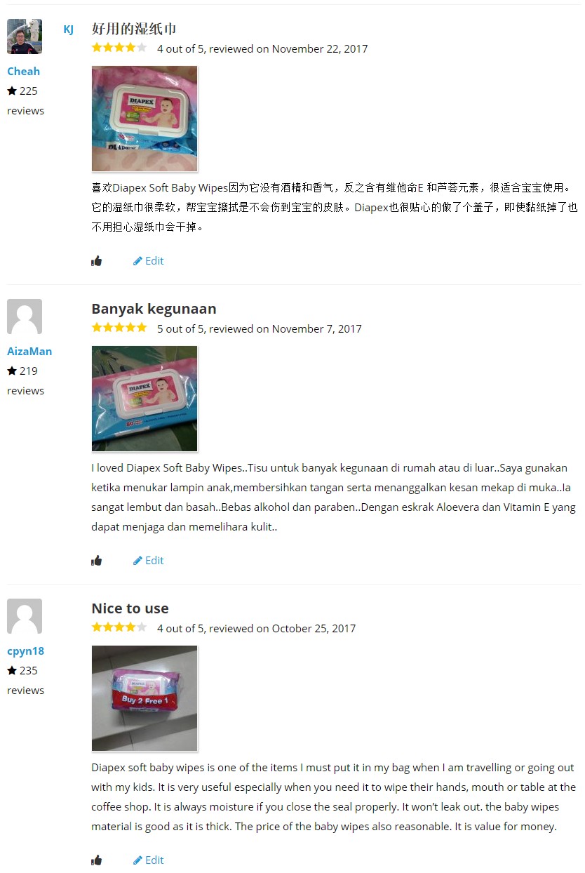The width and height of the screenshot is (585, 873).
Task: Open the KJ username link
Action: [68, 29]
